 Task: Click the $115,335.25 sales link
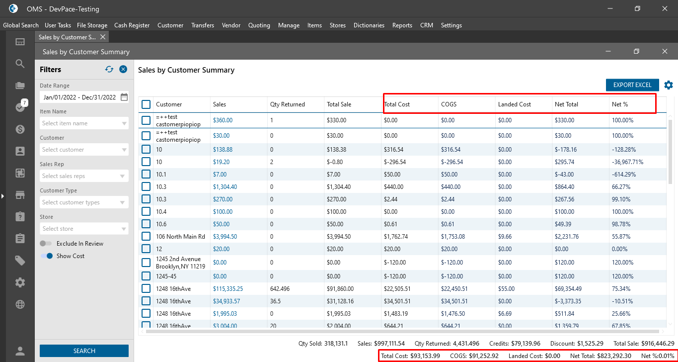tap(227, 288)
